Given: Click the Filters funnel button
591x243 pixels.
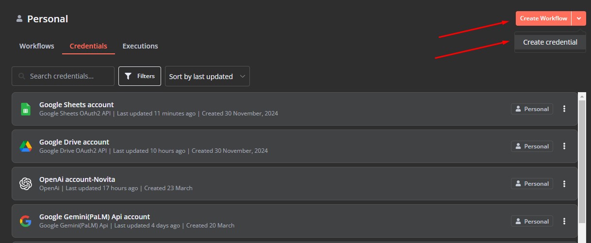Looking at the screenshot, I should (x=140, y=76).
